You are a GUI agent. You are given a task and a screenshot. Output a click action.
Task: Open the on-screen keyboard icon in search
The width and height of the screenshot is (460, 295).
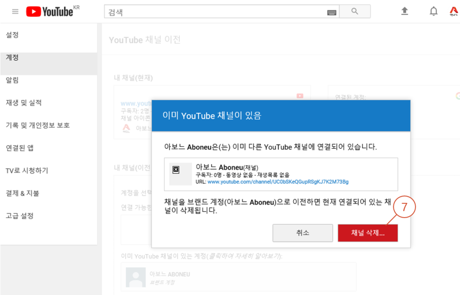(331, 12)
